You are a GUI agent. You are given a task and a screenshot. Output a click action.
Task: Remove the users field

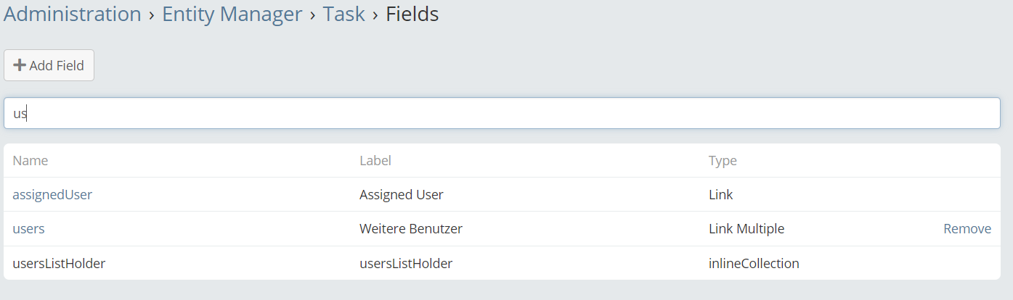coord(967,228)
